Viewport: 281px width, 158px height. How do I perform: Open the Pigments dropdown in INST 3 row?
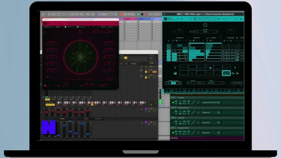point(211,123)
